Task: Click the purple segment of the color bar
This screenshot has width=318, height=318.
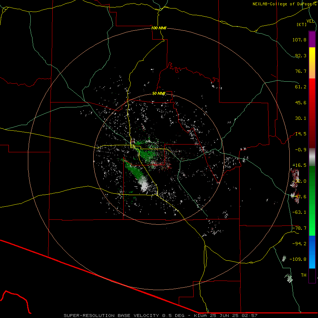Action: [312, 39]
